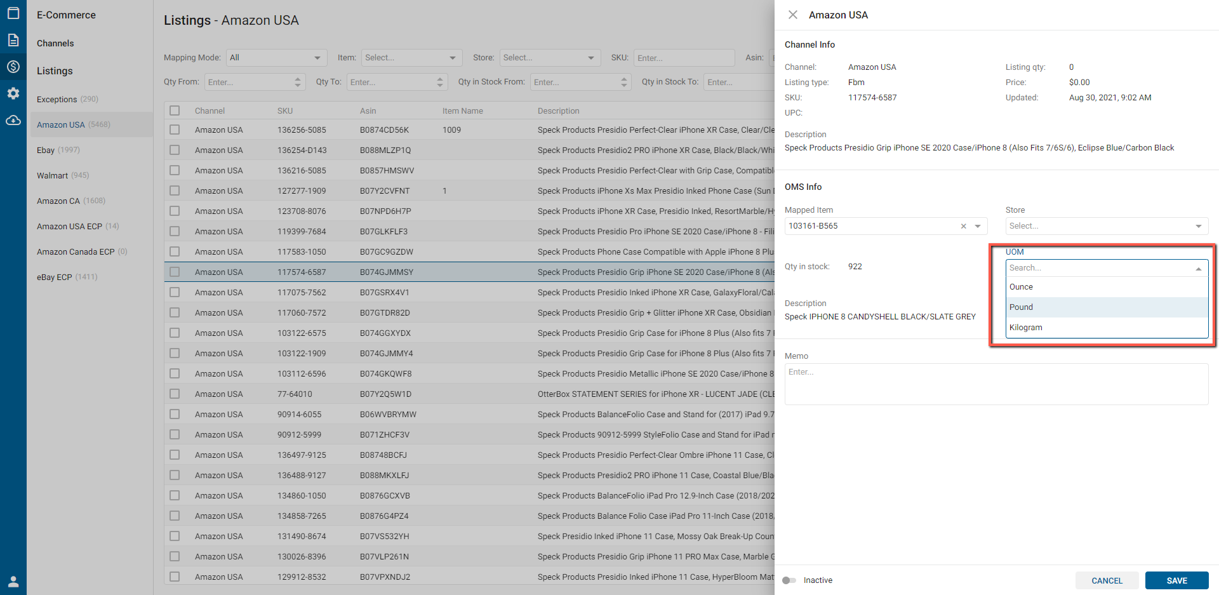The image size is (1219, 595).
Task: Click into the Memo text field
Action: click(x=996, y=384)
